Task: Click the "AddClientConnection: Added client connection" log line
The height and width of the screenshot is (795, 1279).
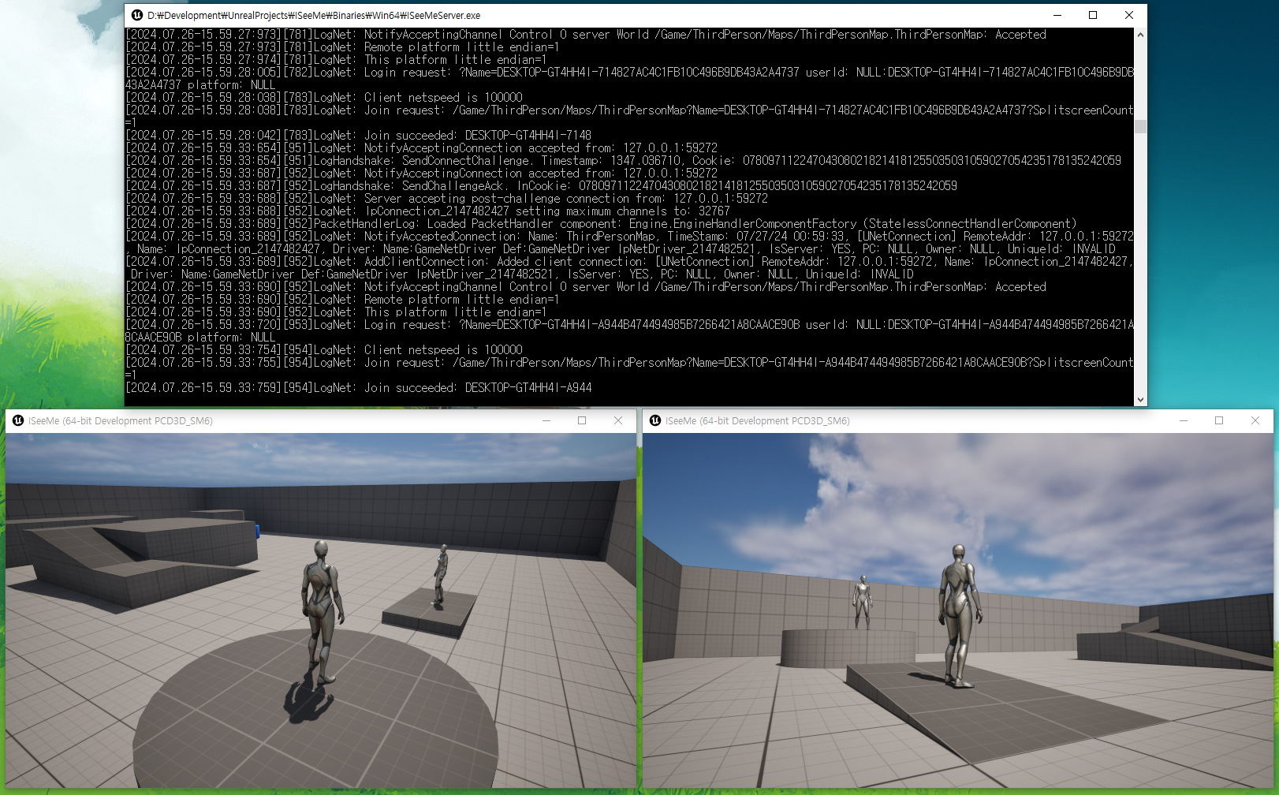Action: [x=629, y=268]
